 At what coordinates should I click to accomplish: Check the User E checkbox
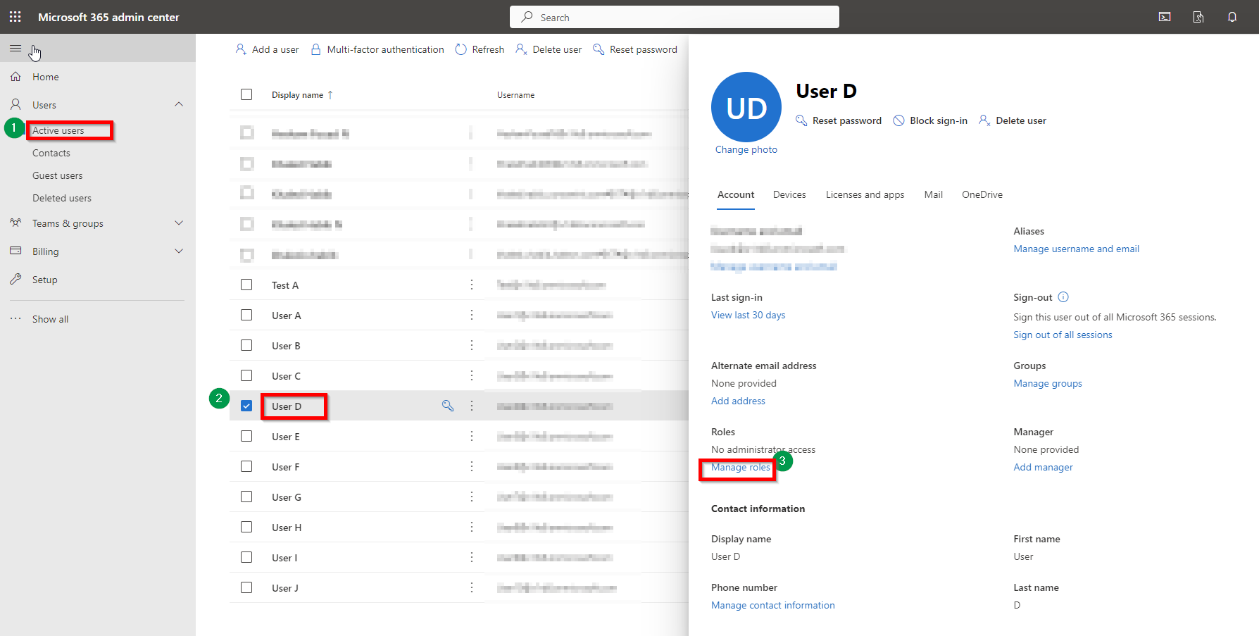tap(246, 436)
